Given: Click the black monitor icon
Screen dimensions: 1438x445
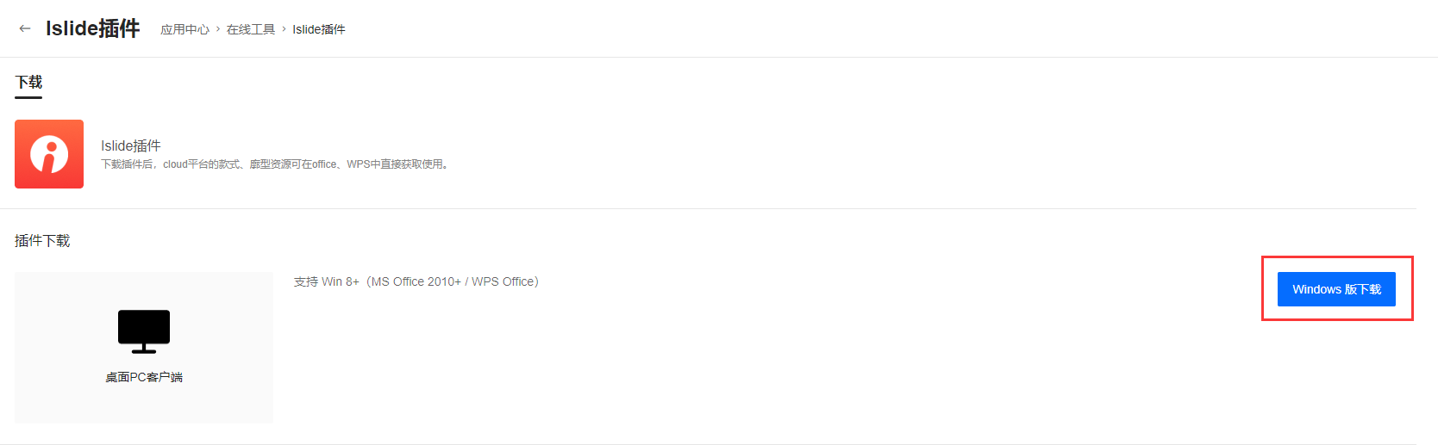Looking at the screenshot, I should point(144,331).
